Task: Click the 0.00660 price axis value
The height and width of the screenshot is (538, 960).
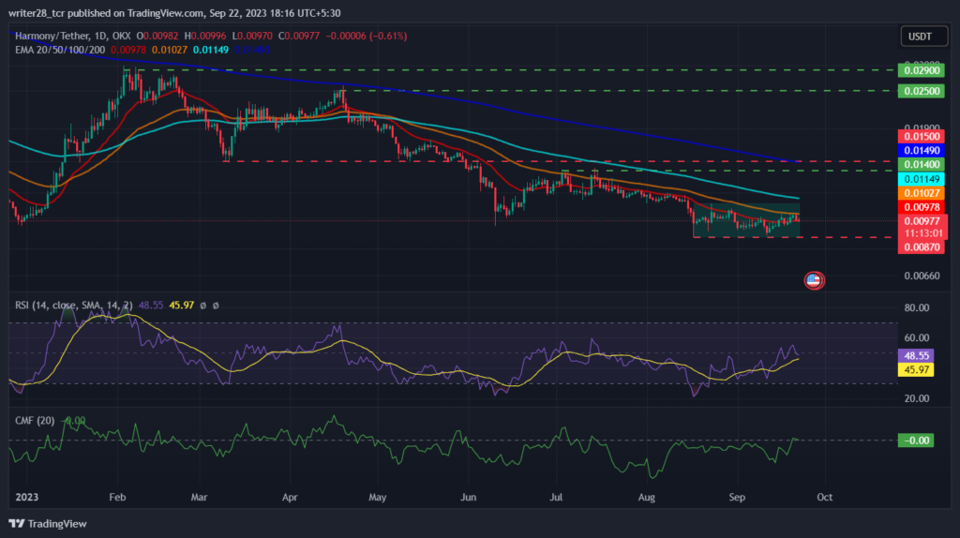Action: coord(922,276)
